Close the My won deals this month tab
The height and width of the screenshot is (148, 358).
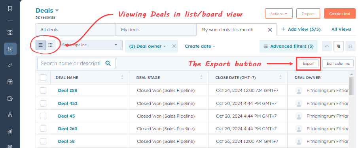point(270,30)
